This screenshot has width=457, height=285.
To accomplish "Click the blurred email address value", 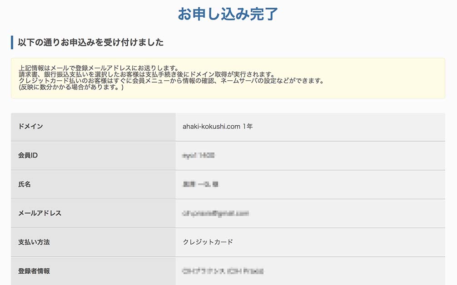I will 216,213.
